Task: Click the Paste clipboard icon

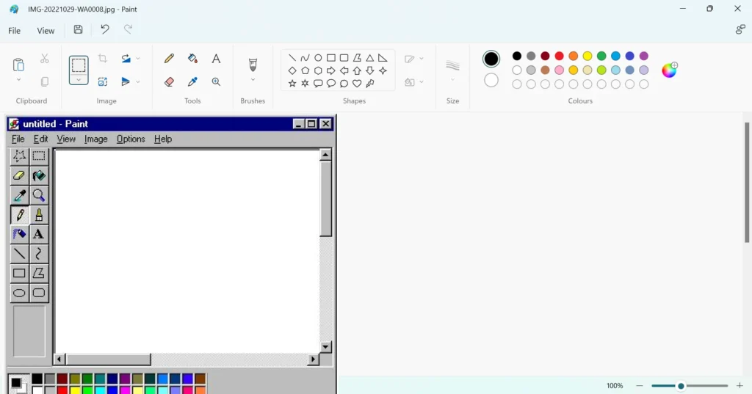Action: point(18,65)
